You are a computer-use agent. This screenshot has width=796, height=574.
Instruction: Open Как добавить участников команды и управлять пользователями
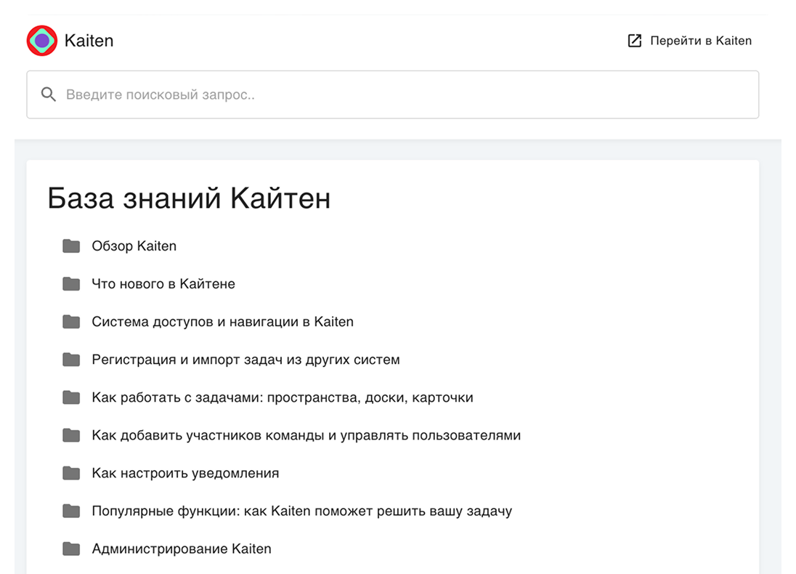[x=306, y=435]
